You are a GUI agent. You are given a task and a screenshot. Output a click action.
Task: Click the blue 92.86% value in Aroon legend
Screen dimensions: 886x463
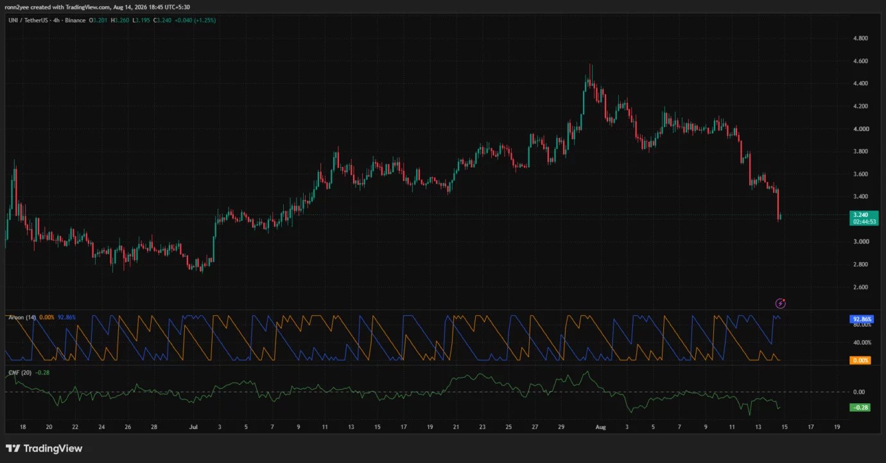[x=67, y=317]
